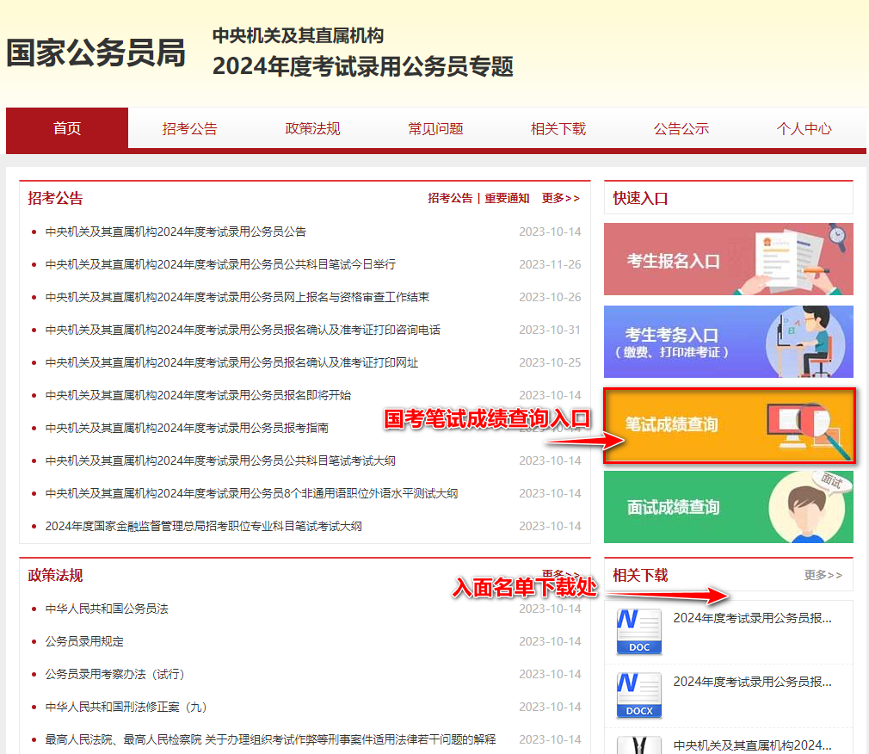Viewport: 869px width, 754px height.
Task: Open the download title beside the DOC icon
Action: (752, 618)
